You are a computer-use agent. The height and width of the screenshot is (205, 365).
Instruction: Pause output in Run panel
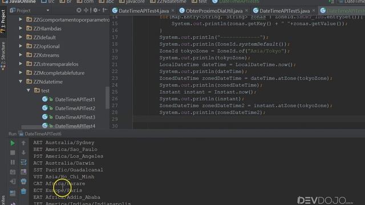coord(13,162)
